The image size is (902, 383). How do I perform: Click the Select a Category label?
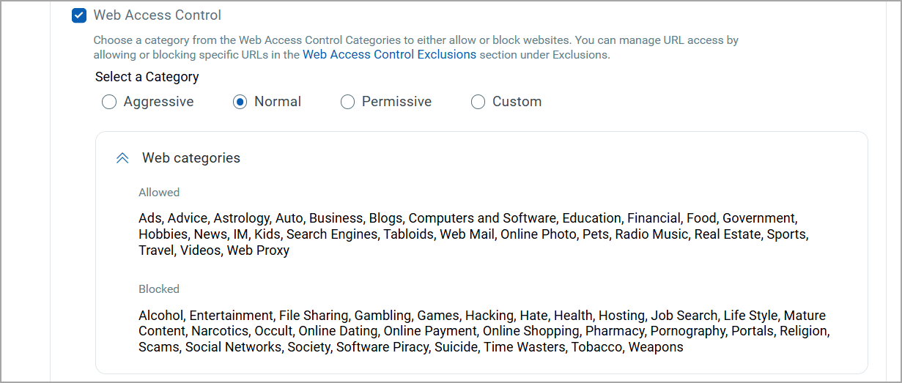coord(147,77)
